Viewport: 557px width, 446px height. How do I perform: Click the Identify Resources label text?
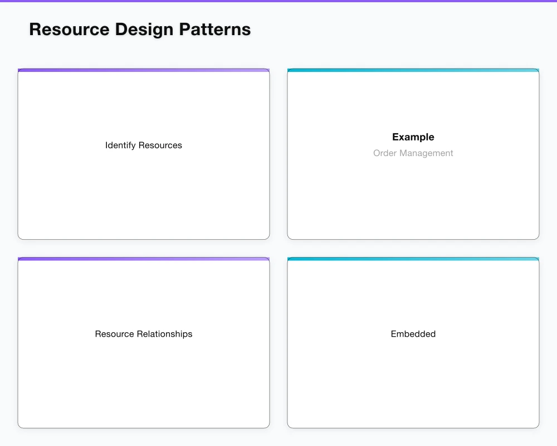point(144,145)
